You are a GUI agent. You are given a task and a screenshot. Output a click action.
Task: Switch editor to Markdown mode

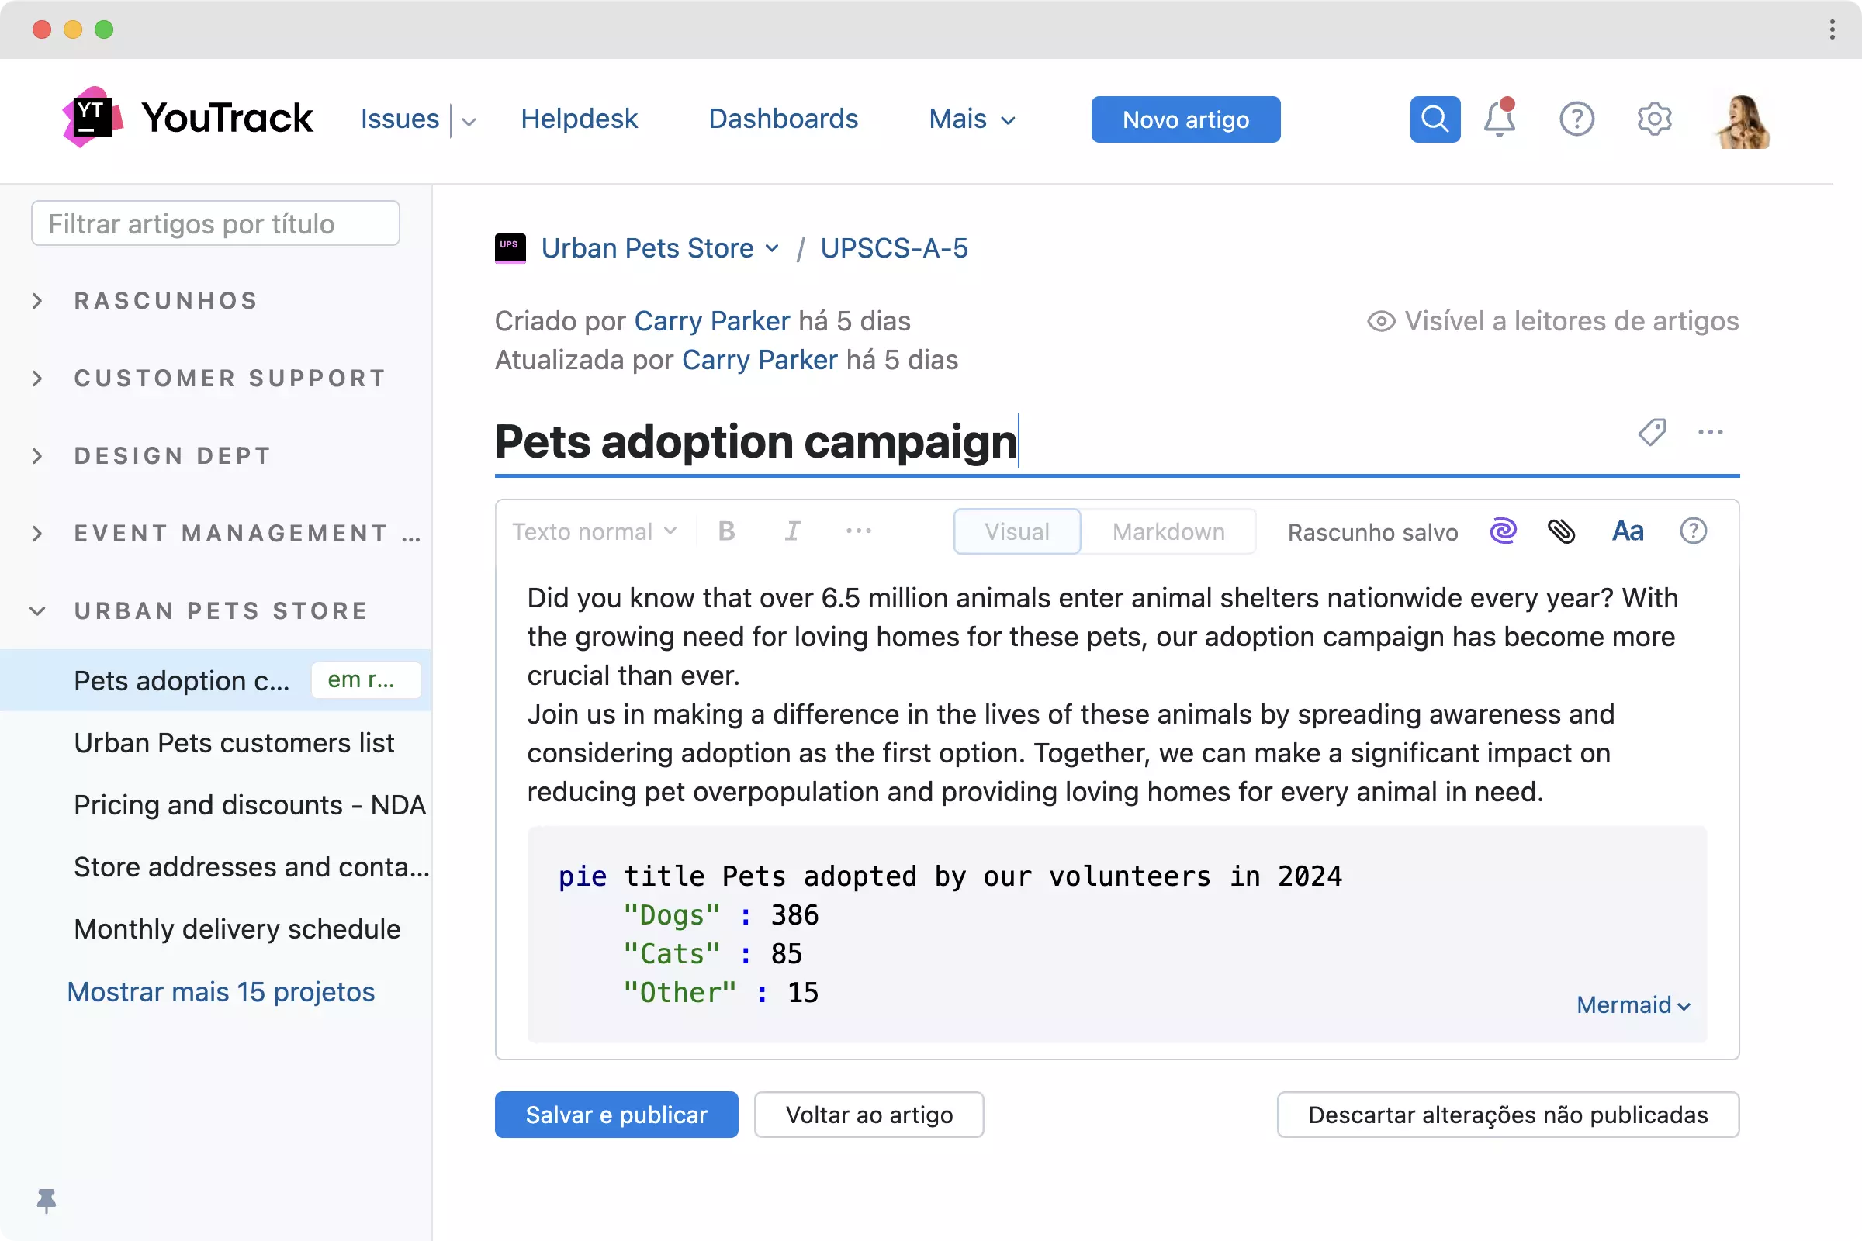coord(1168,531)
